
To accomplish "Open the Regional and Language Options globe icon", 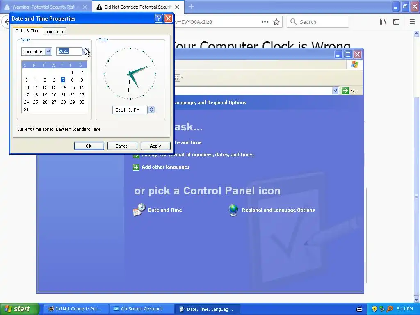I will (x=233, y=210).
